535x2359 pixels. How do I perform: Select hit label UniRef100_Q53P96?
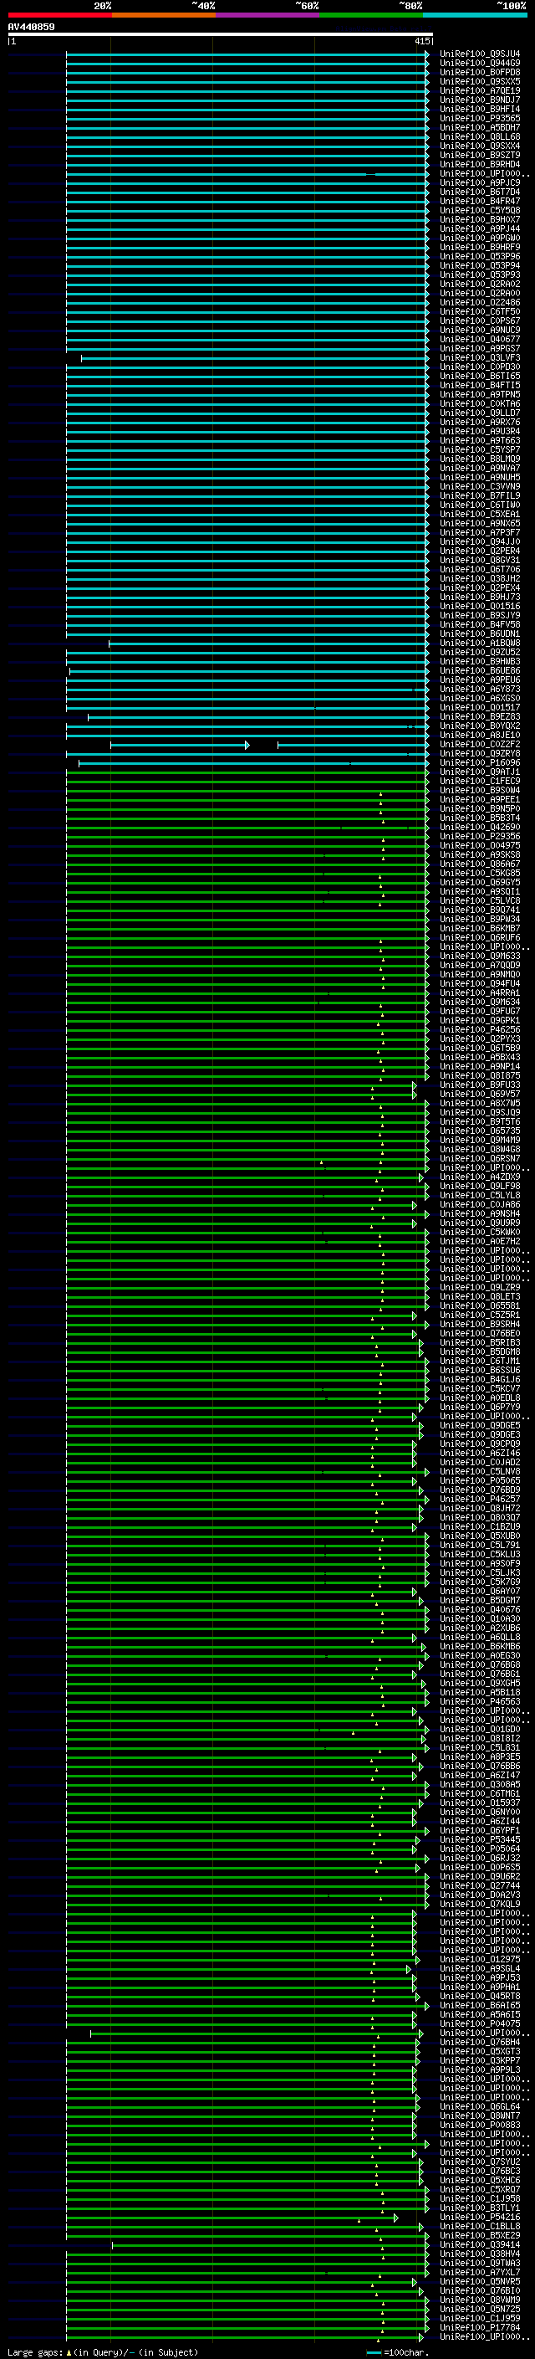480,256
